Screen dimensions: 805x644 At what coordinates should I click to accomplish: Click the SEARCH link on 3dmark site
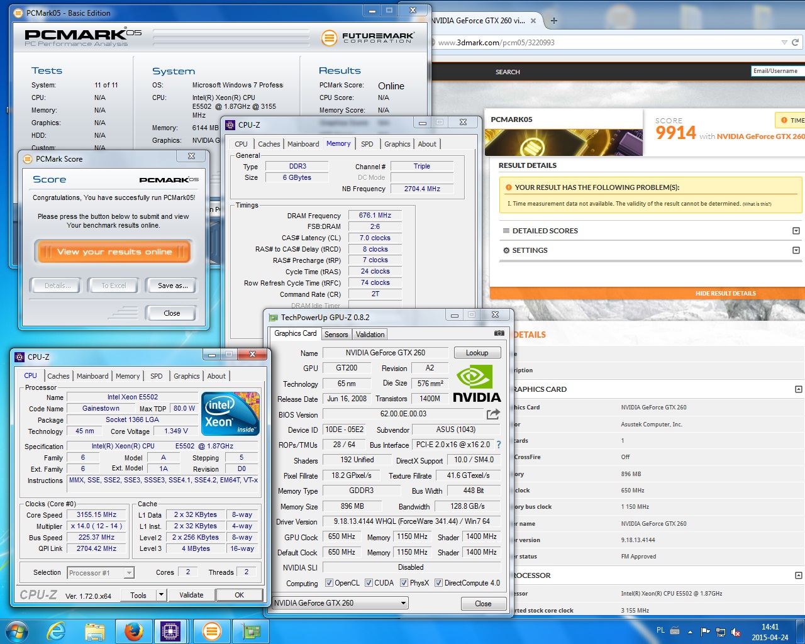tap(508, 72)
